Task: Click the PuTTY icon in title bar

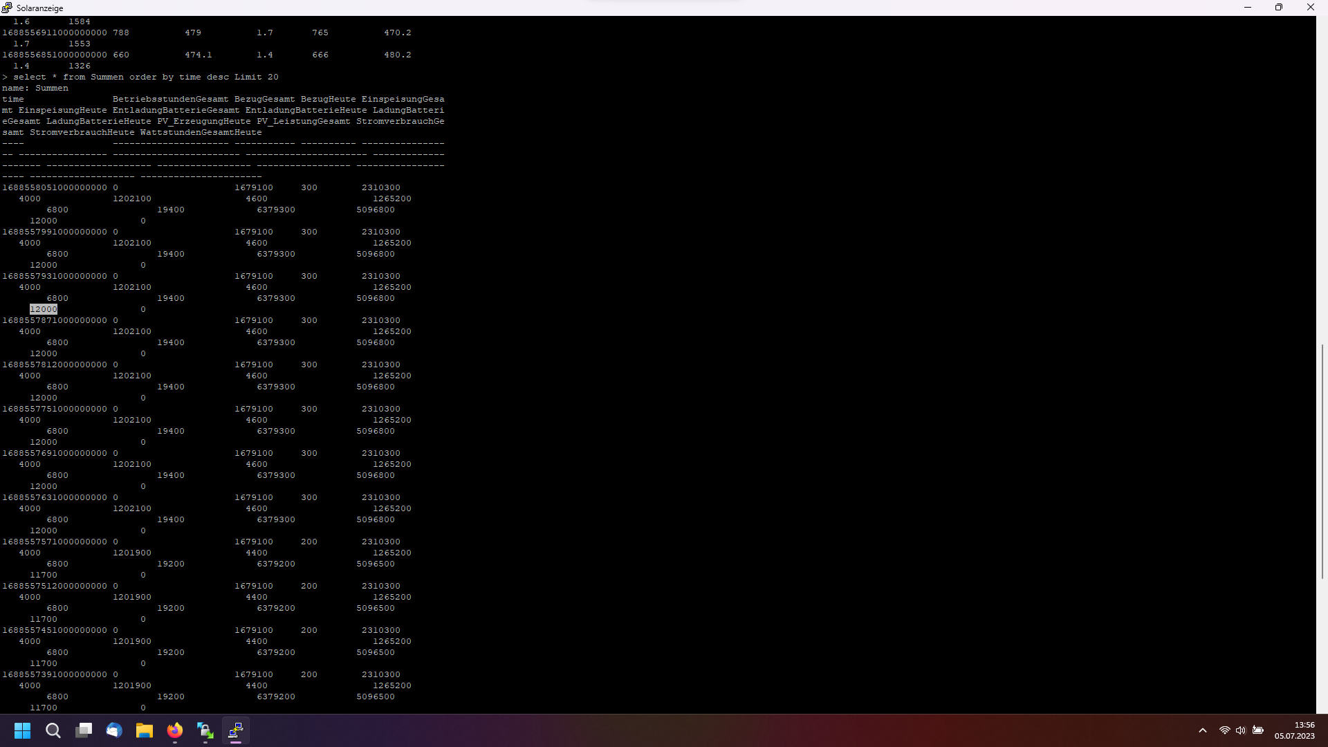Action: click(x=7, y=8)
